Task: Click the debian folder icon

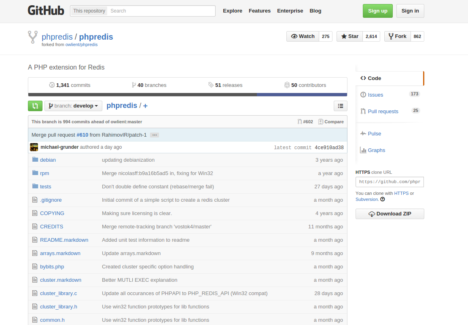Action: (x=35, y=160)
